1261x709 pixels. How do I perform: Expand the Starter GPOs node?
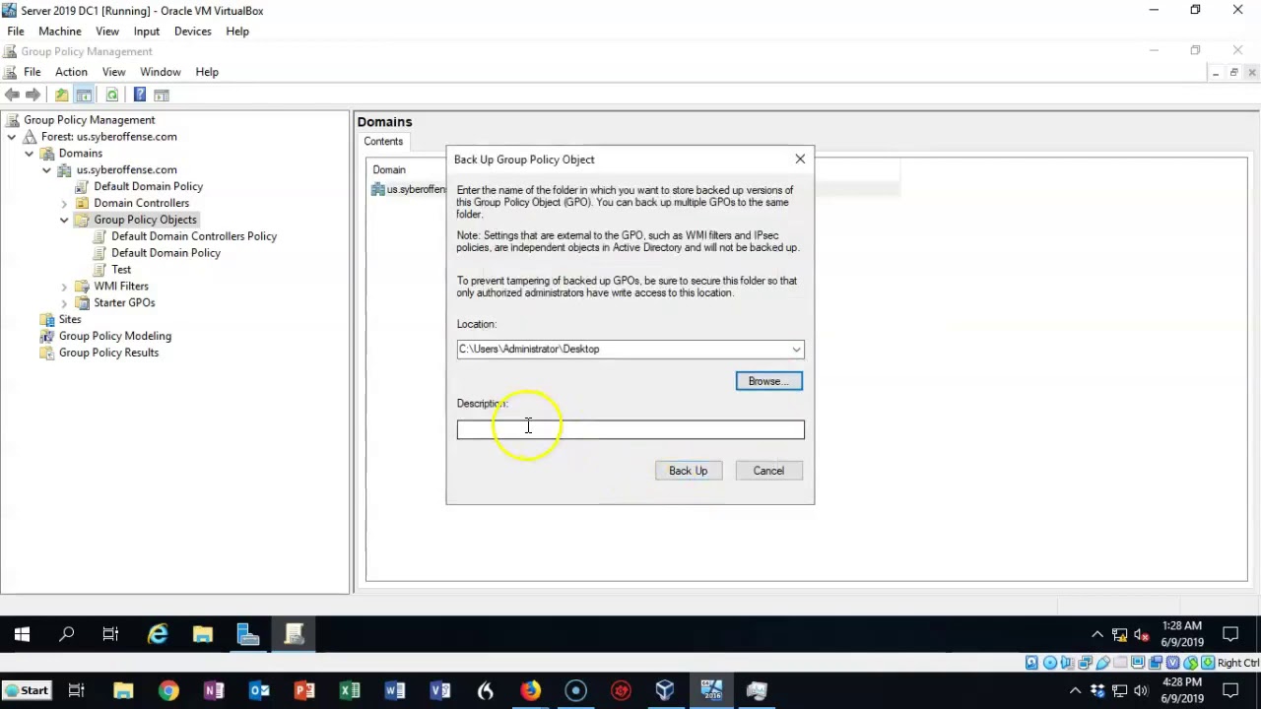pyautogui.click(x=64, y=303)
